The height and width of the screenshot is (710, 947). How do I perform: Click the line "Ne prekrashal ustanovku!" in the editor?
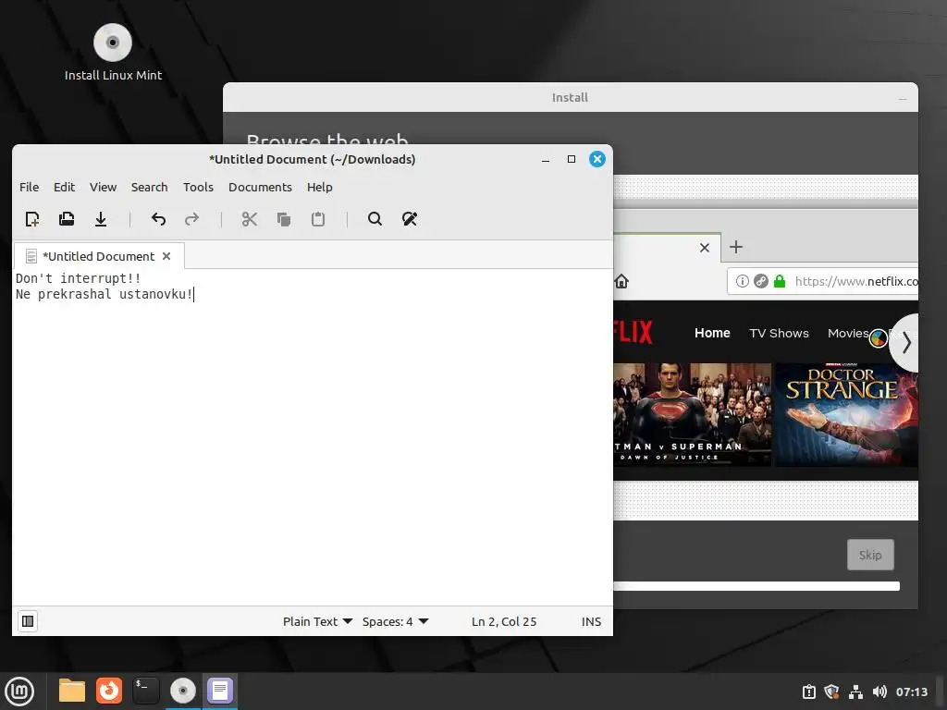[x=104, y=294]
